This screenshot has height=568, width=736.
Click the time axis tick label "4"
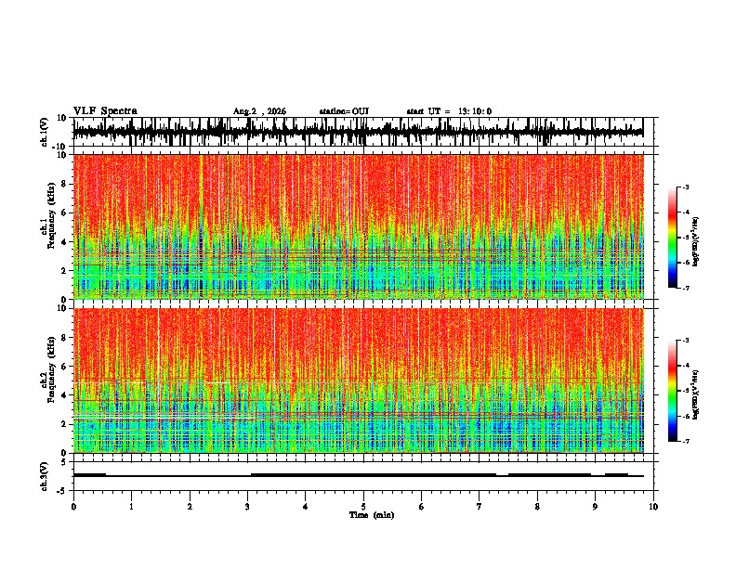point(306,507)
